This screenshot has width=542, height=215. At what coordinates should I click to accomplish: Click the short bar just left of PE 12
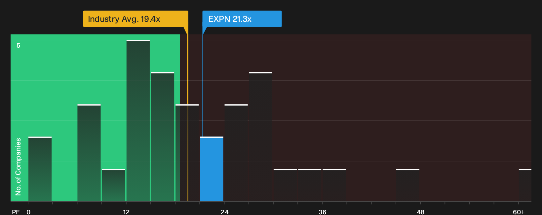pos(114,185)
